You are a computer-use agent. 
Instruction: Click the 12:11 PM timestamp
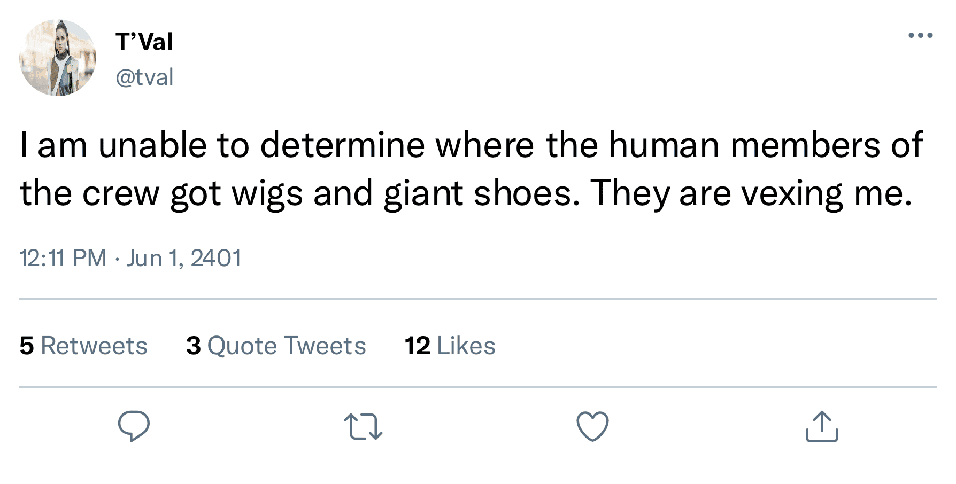point(63,258)
